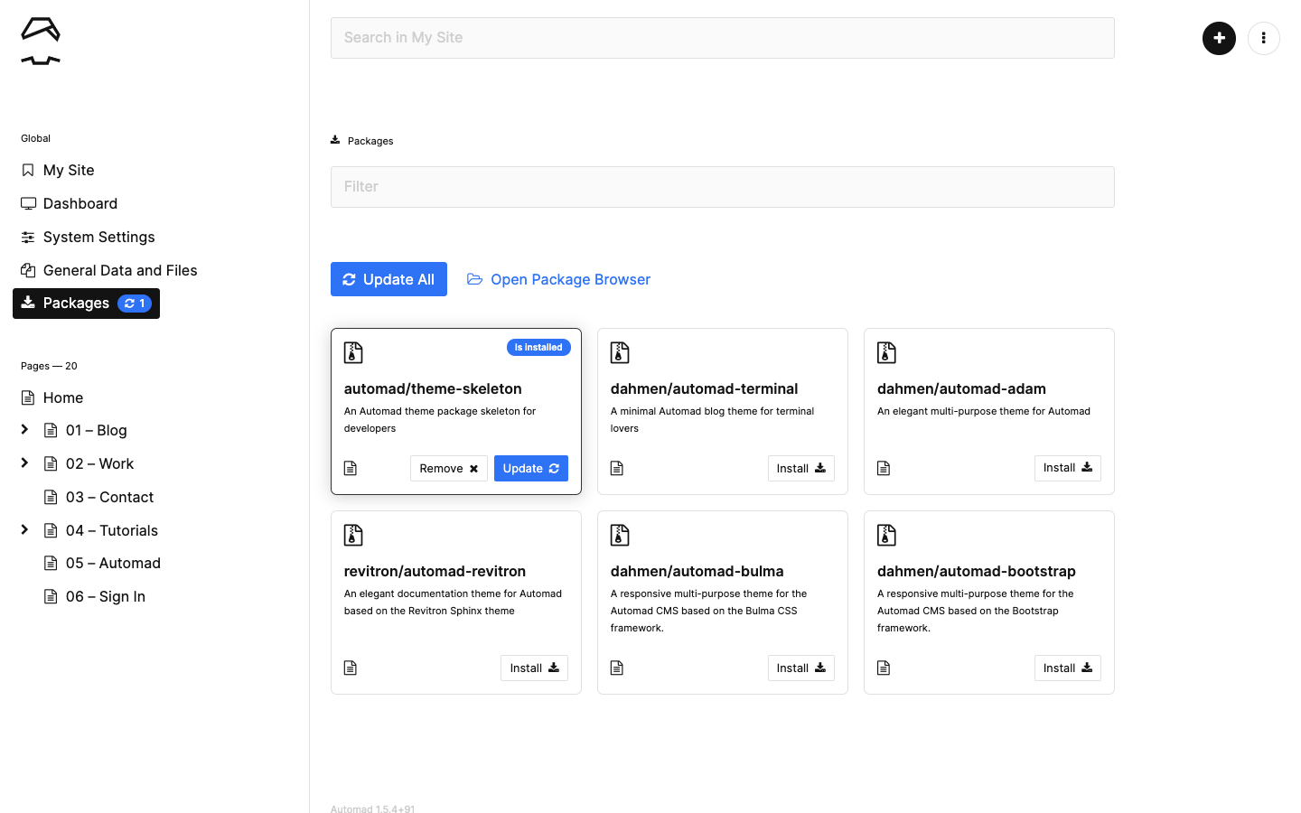Click the 06 – Sign In document icon
This screenshot has height=813, width=1301.
pyautogui.click(x=51, y=596)
